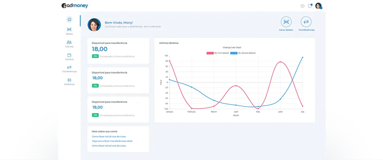This screenshot has height=160, width=383.
Task: Click the Transferências round button at top right
Action: coord(306,22)
